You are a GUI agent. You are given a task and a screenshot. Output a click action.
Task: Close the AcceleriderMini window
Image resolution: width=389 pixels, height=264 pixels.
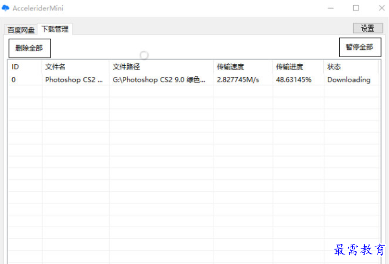point(382,8)
